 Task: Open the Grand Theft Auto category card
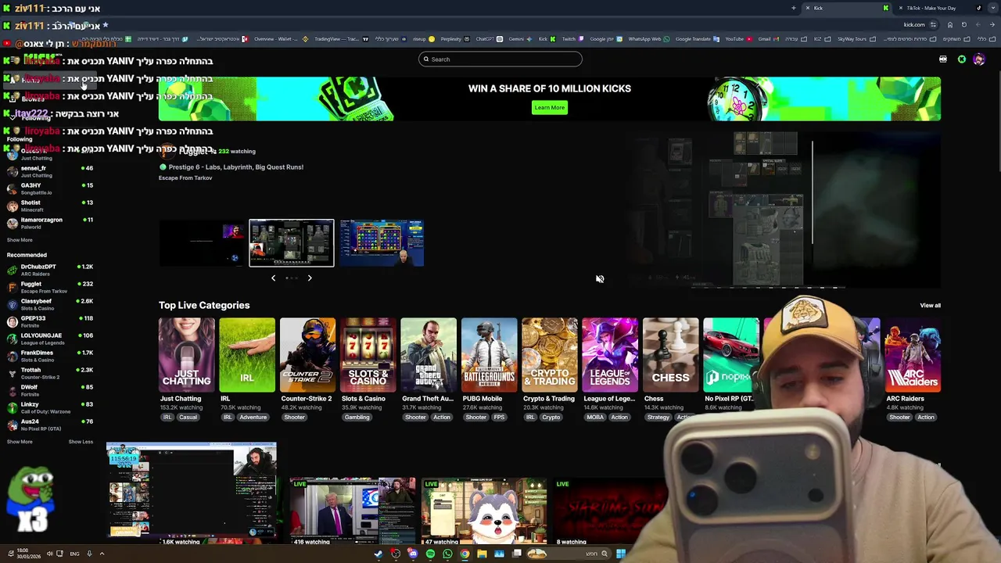(x=429, y=354)
